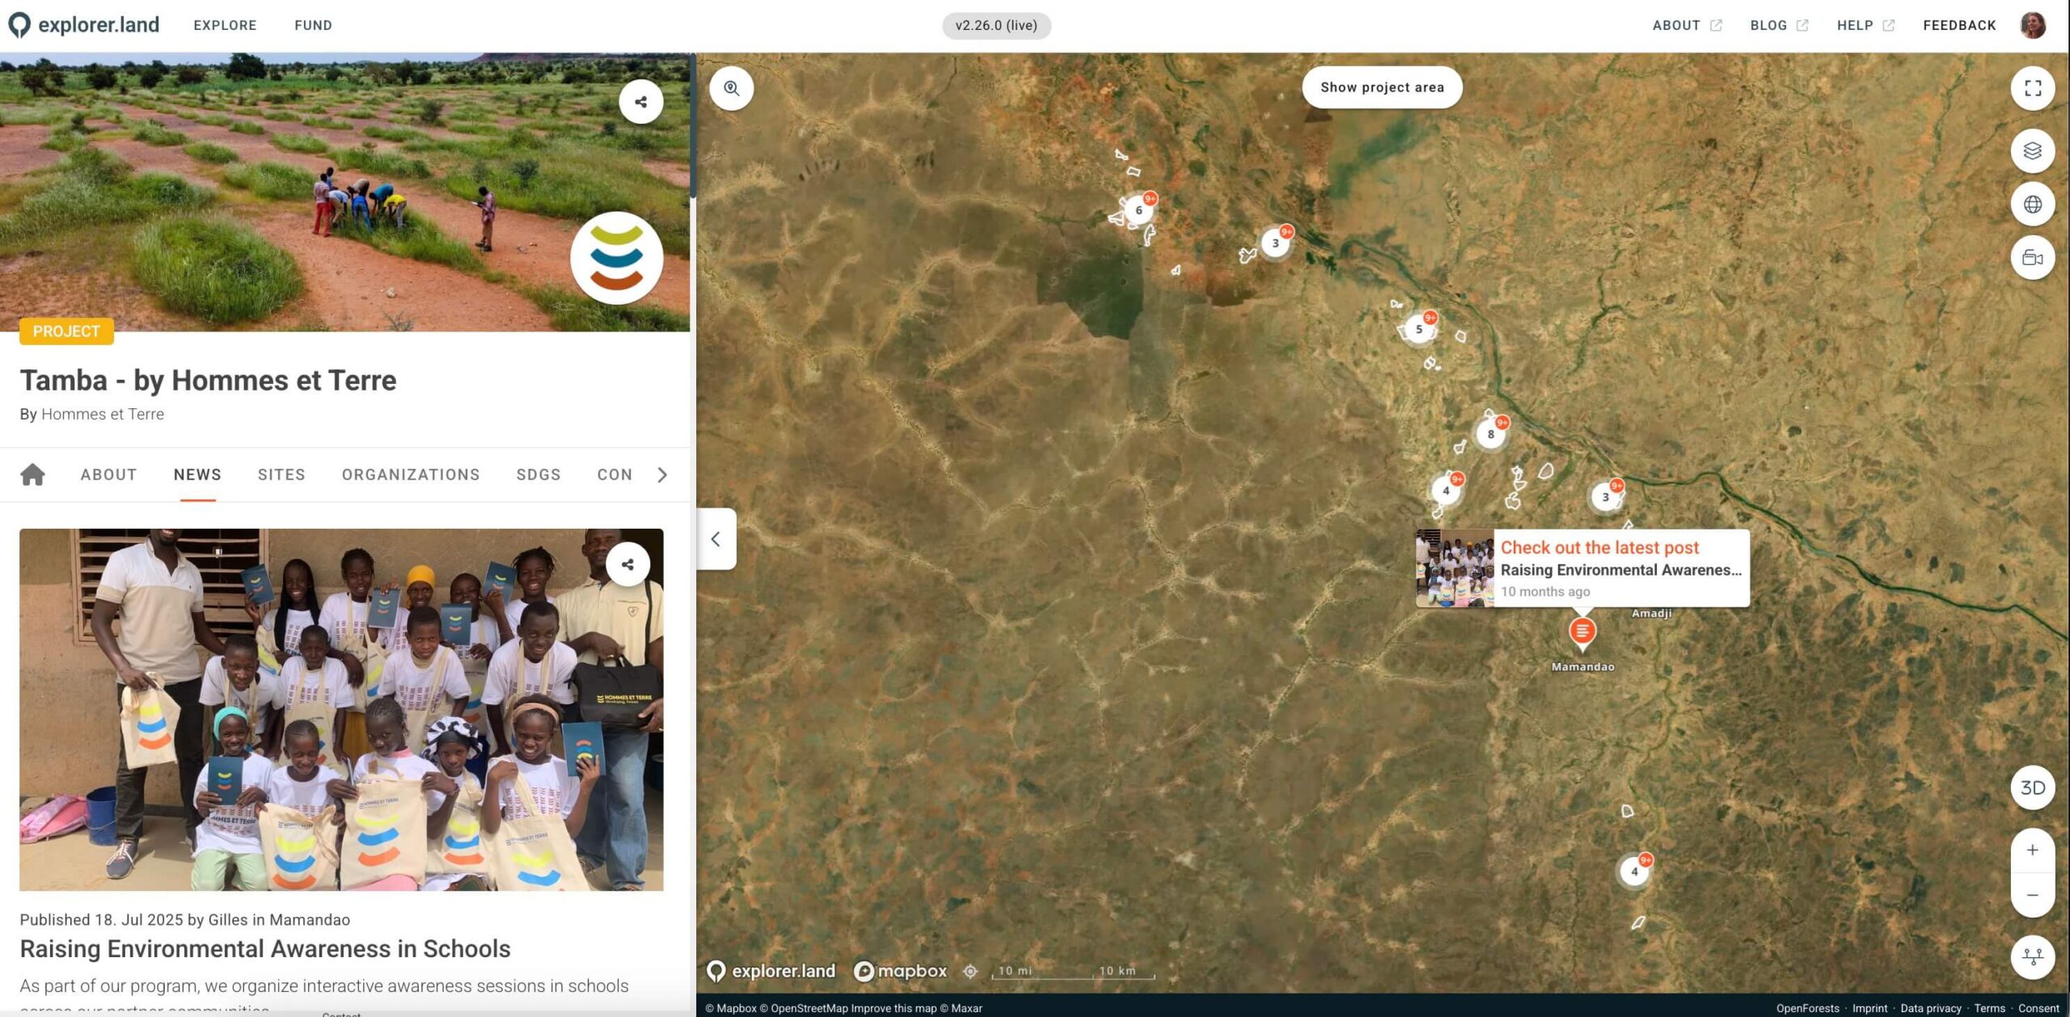Open the ABOUT external link in header

(1687, 25)
